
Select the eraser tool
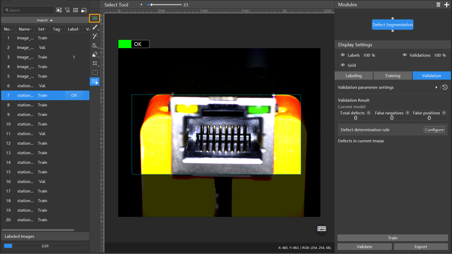tap(95, 54)
